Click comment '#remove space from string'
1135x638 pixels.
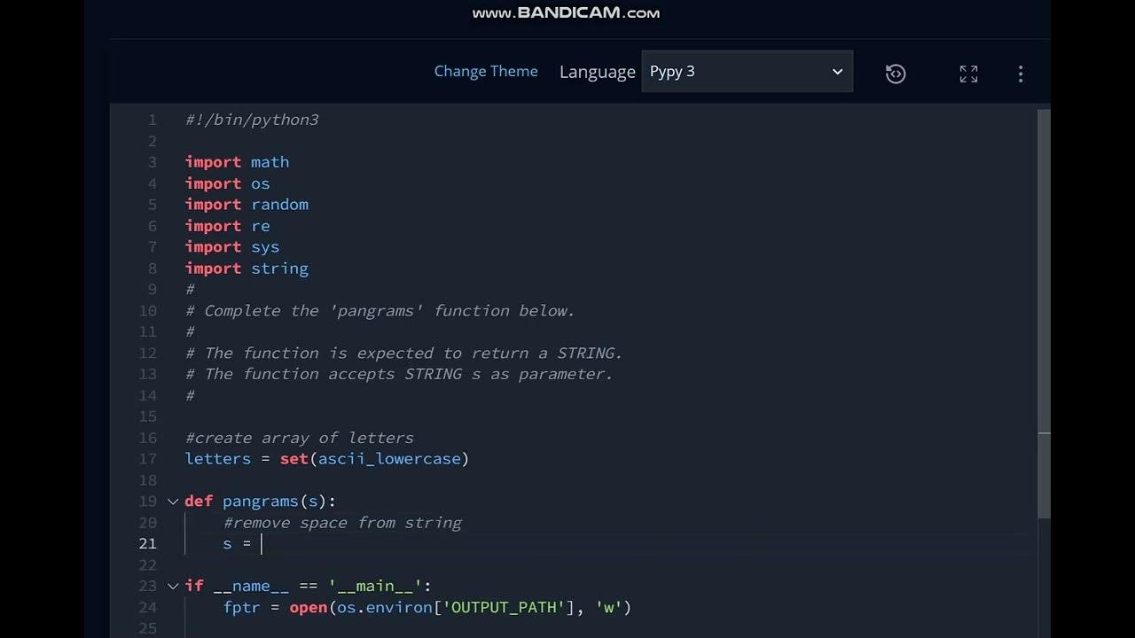pos(342,523)
